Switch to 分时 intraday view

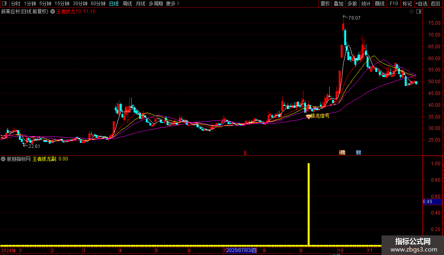(x=16, y=4)
